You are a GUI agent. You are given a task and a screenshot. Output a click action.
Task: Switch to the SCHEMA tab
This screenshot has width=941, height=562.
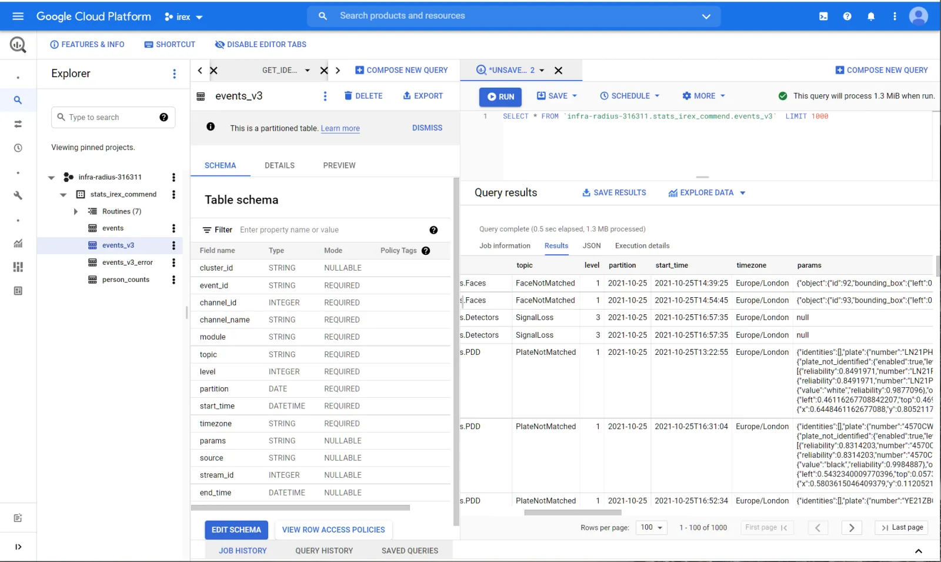point(220,165)
